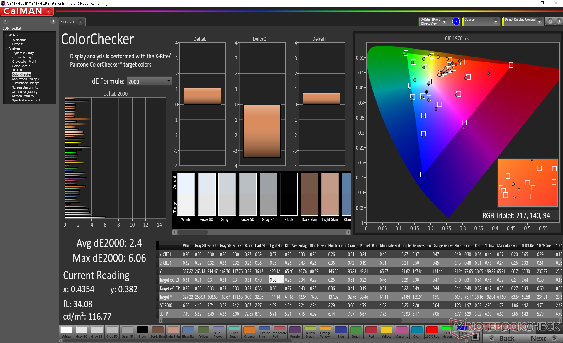The width and height of the screenshot is (563, 343).
Task: Click the plus icon next to History 1
Action: click(x=80, y=22)
